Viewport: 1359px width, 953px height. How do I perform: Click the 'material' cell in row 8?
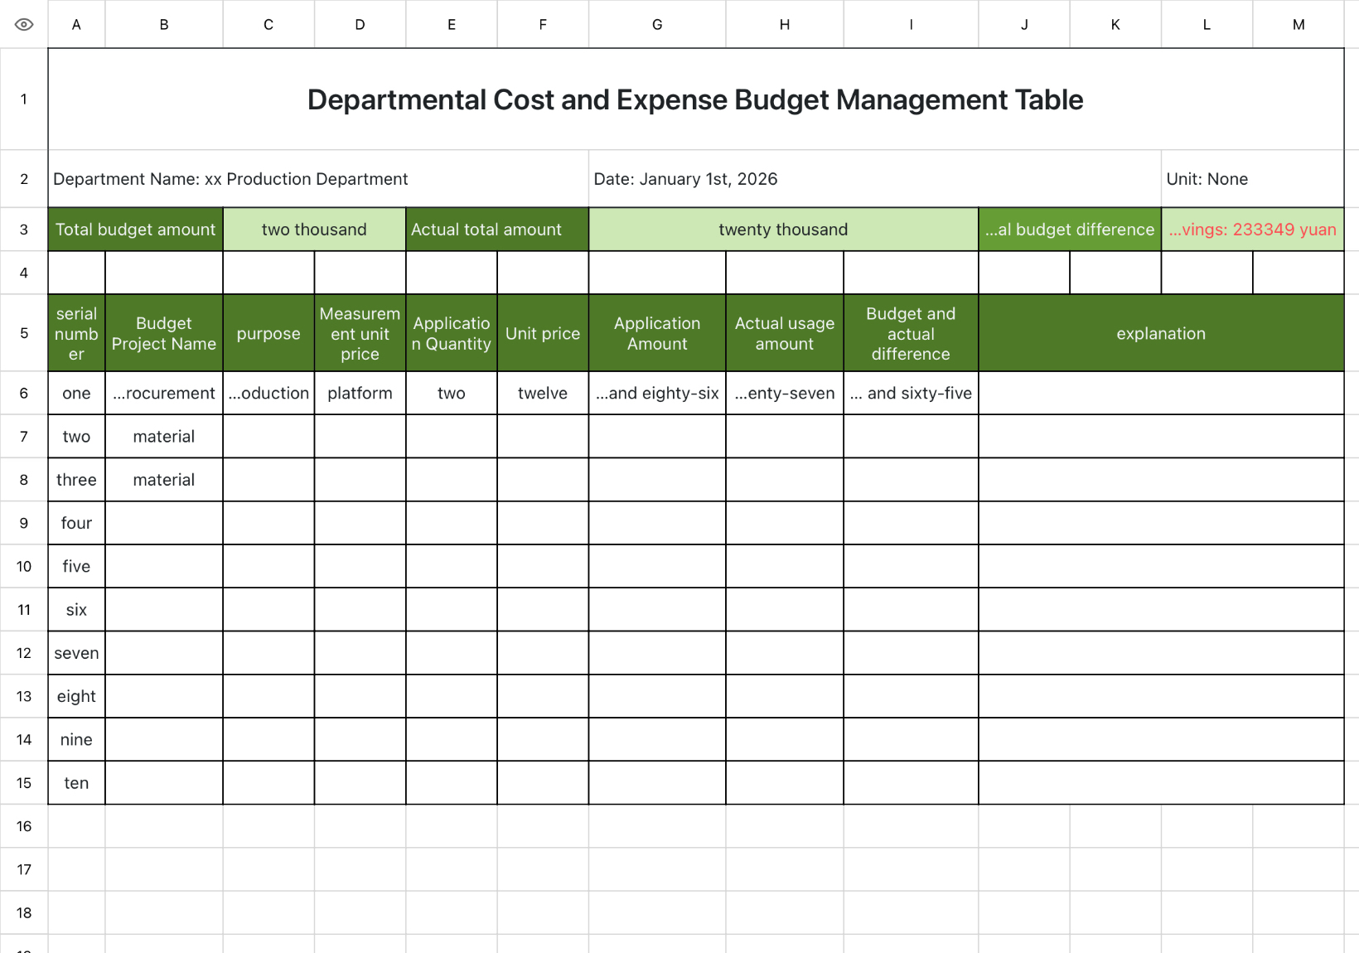click(x=164, y=479)
